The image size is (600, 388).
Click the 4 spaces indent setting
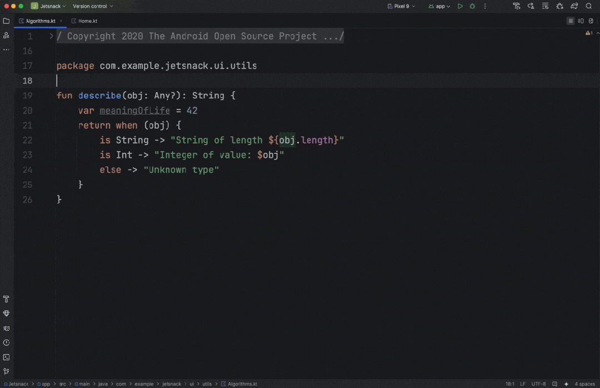(x=584, y=384)
